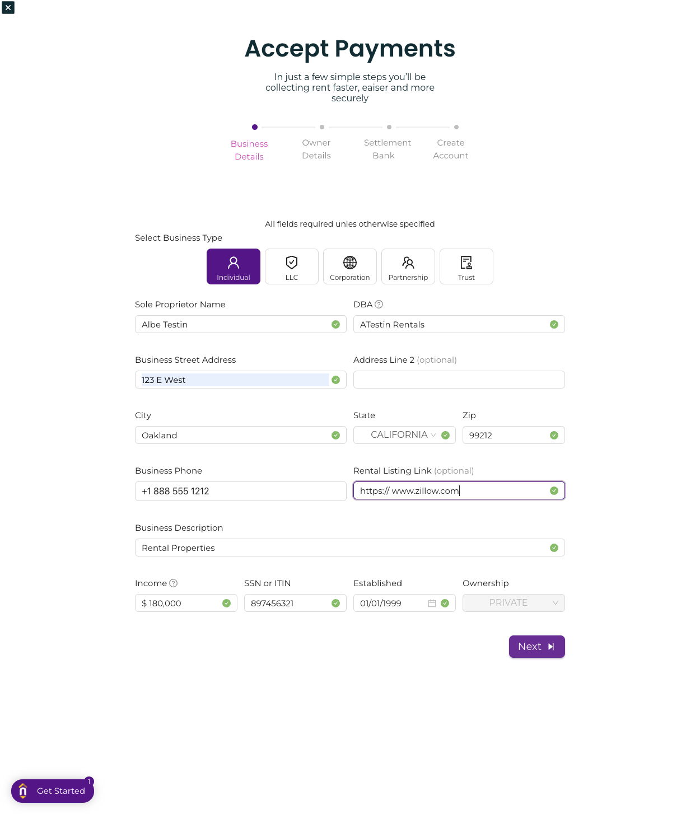The image size is (700, 814).
Task: Click green check icon in City field
Action: [x=335, y=435]
